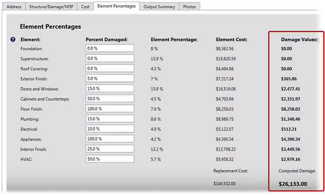Click the HVAC damage value $2,979.16
Image resolution: width=325 pixels, height=196 pixels.
290,159
